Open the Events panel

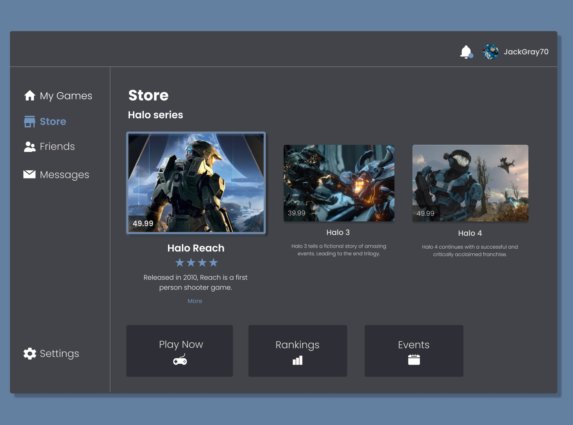coord(414,351)
